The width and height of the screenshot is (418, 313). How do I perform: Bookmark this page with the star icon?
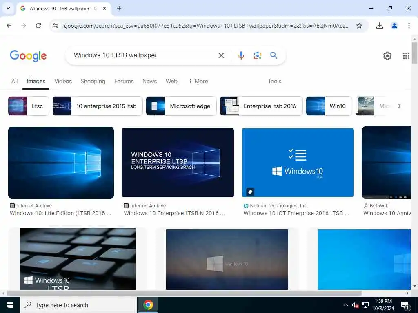[x=359, y=26]
